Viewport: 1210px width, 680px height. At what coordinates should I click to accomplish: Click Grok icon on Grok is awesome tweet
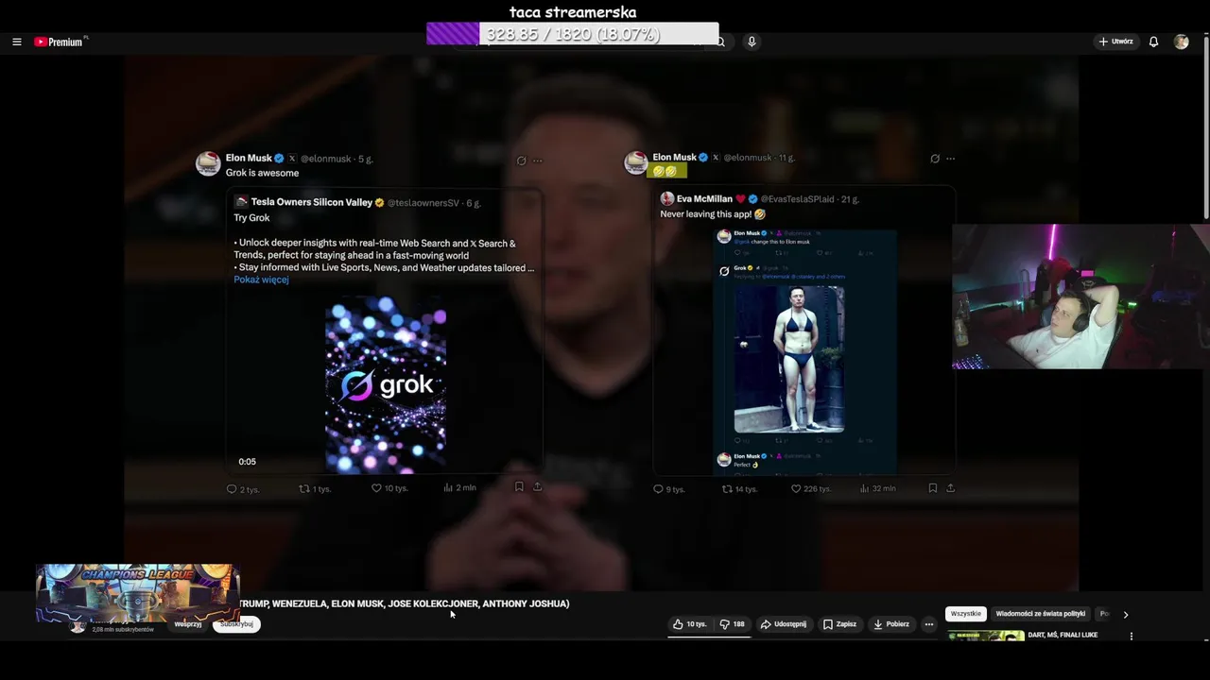tap(521, 161)
